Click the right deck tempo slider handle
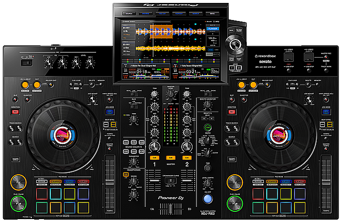This screenshot has width=342, height=224. pos(326,183)
